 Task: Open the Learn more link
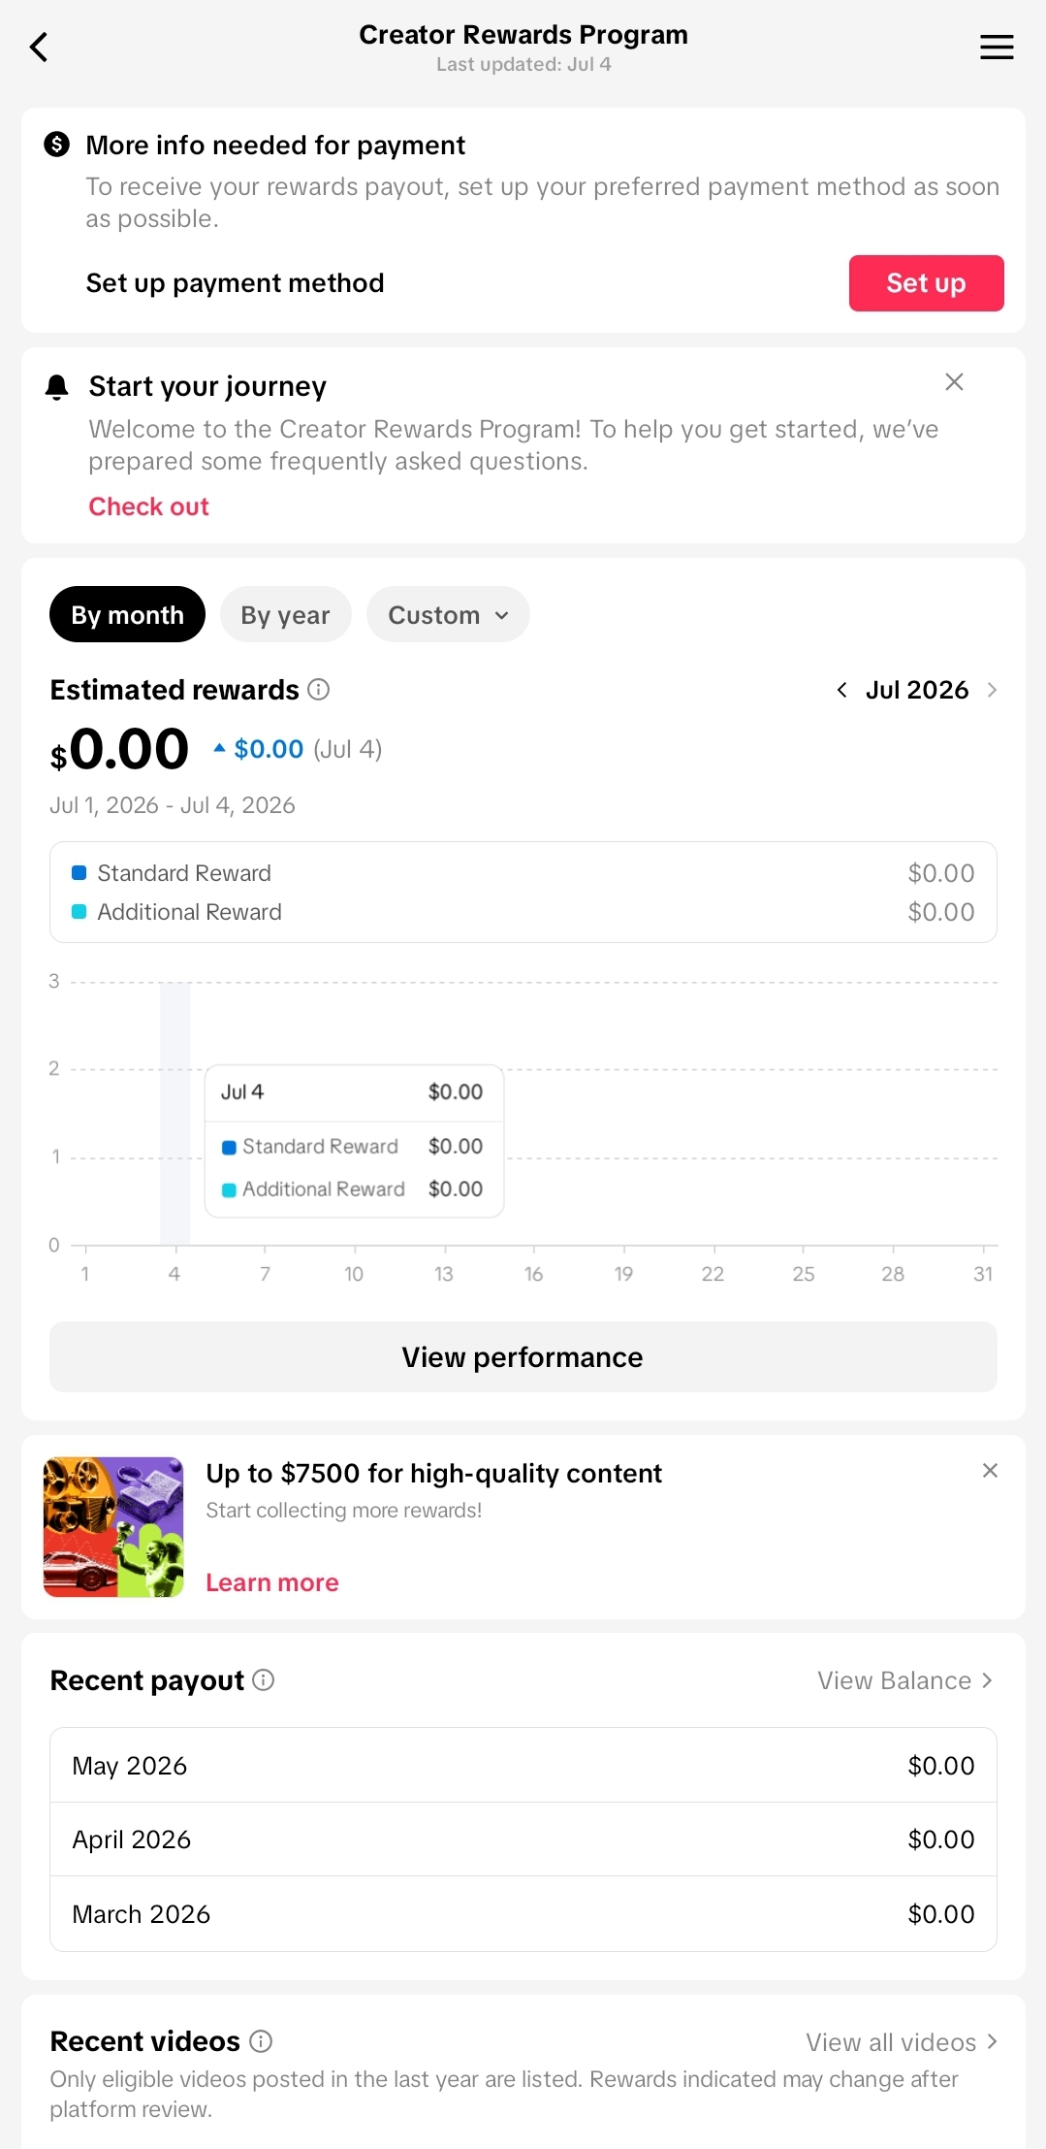coord(272,1582)
